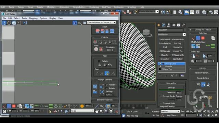Open the Display menu in Edit UVWs
This screenshot has width=219, height=123.
(53, 18)
